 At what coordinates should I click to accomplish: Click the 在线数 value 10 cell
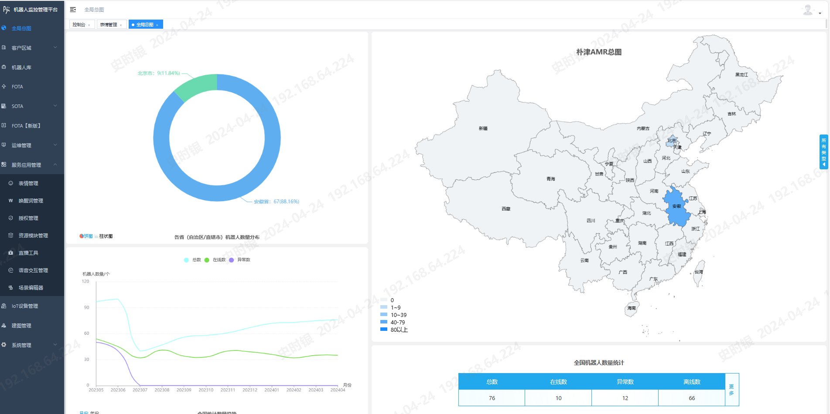pos(559,398)
